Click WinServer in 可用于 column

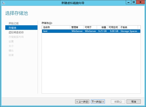click(x=90, y=31)
